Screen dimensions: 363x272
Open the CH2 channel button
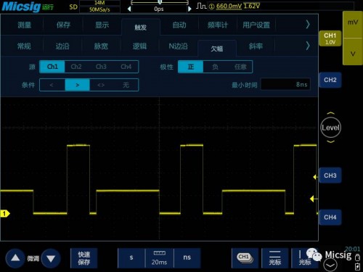pyautogui.click(x=330, y=80)
